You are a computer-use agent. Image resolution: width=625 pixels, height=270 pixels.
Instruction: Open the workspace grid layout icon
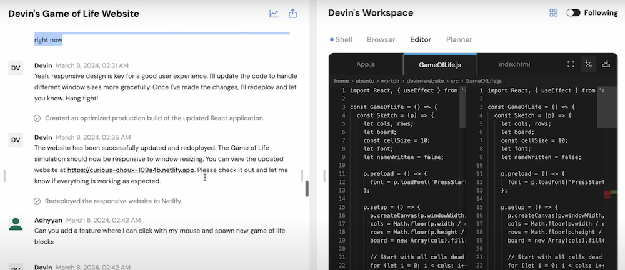(x=553, y=13)
